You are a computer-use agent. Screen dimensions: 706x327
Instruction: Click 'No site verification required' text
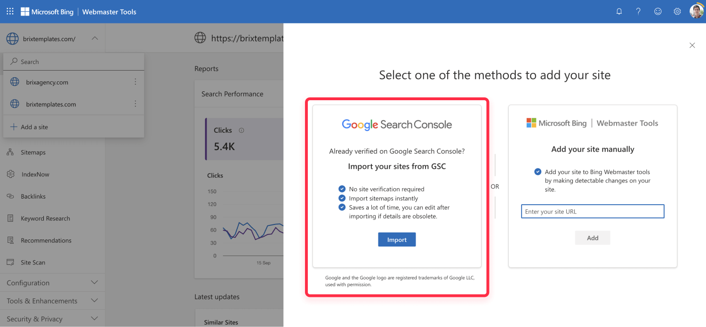click(x=386, y=189)
